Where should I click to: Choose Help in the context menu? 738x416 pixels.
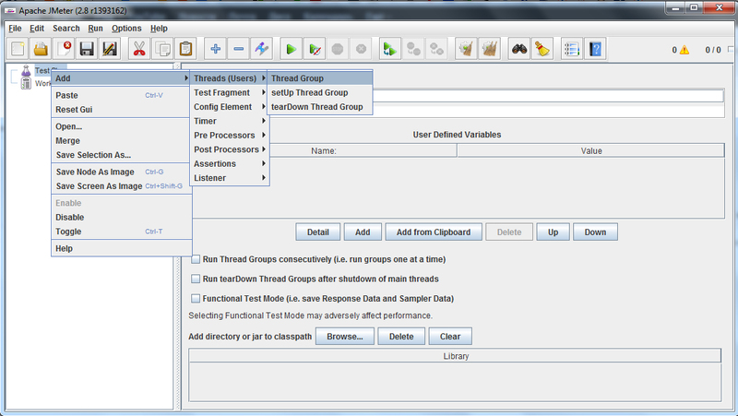pyautogui.click(x=121, y=248)
